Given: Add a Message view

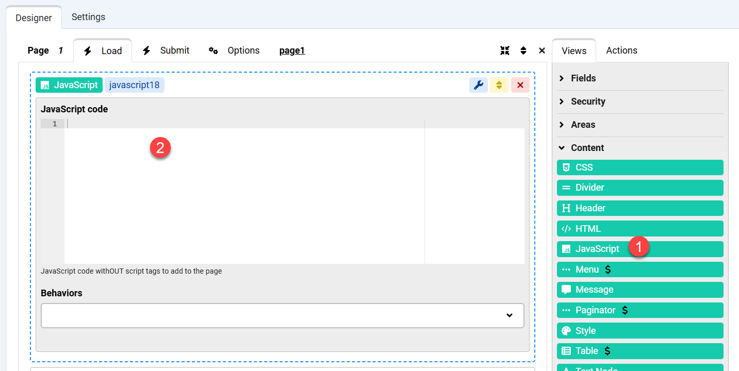Looking at the screenshot, I should pyautogui.click(x=640, y=290).
